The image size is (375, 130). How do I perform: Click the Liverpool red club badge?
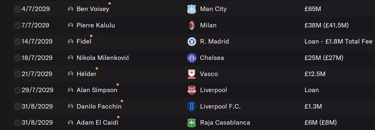click(x=192, y=90)
